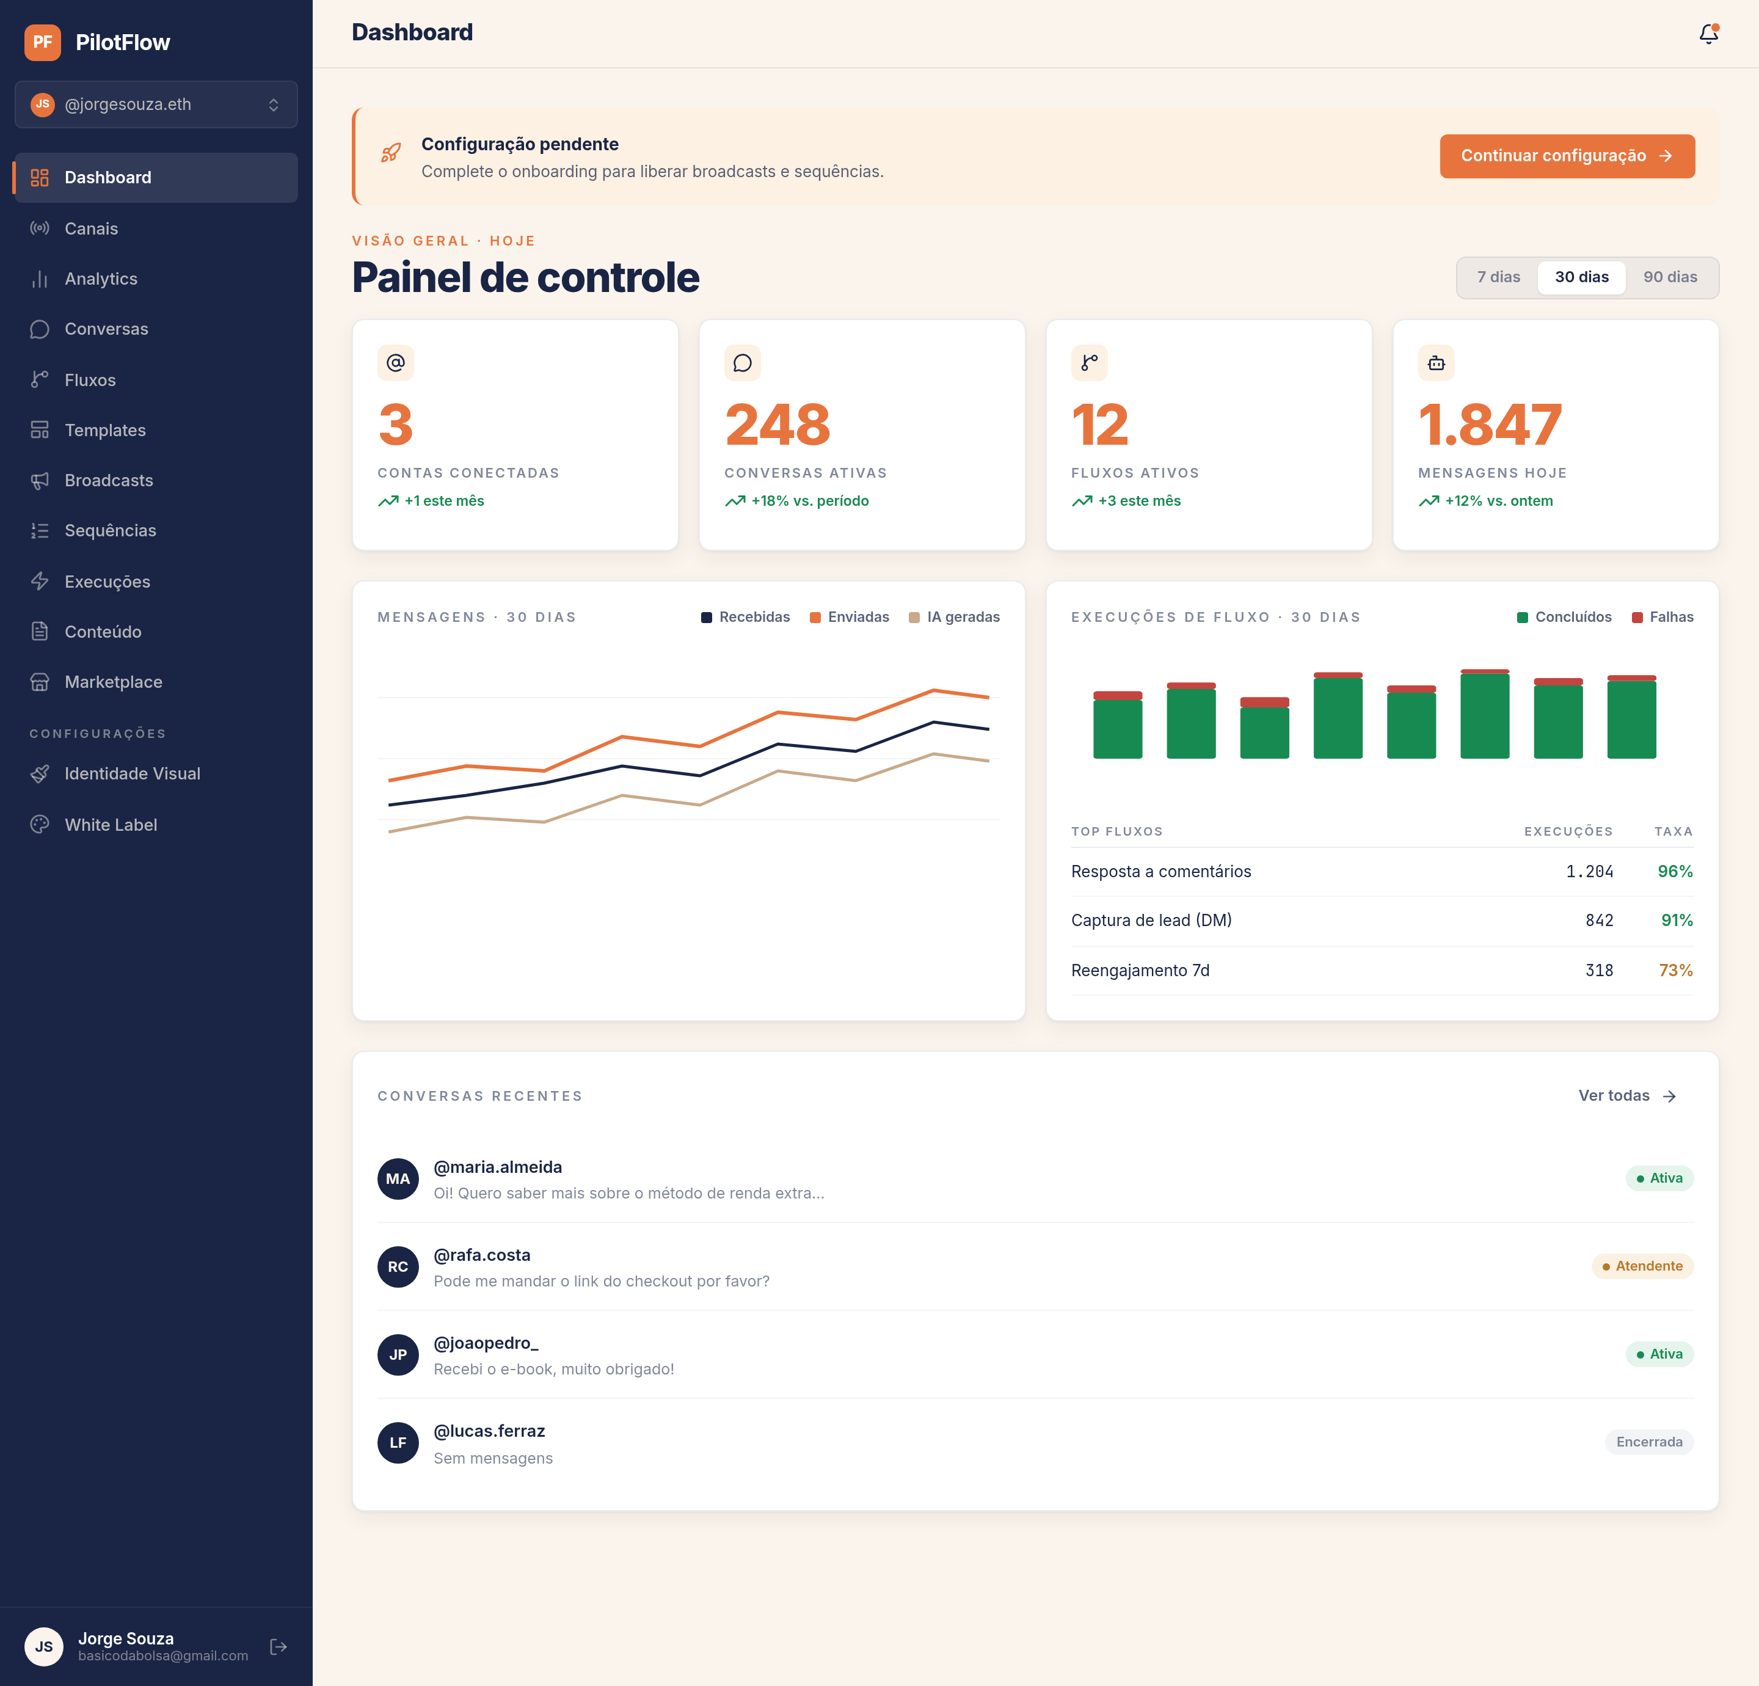Click the 73% rate for Reengajamento 7d

(x=1675, y=971)
